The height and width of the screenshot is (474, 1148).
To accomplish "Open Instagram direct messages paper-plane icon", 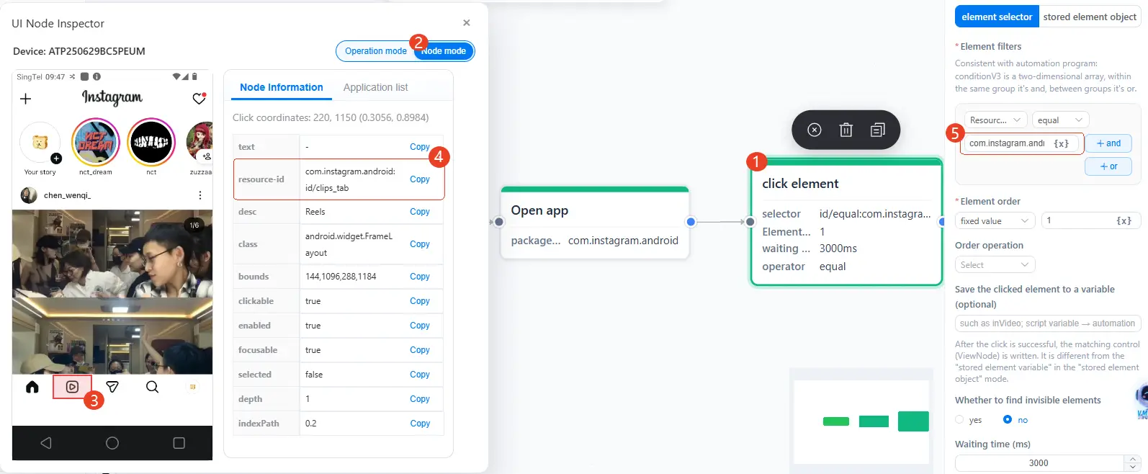I will tap(112, 387).
